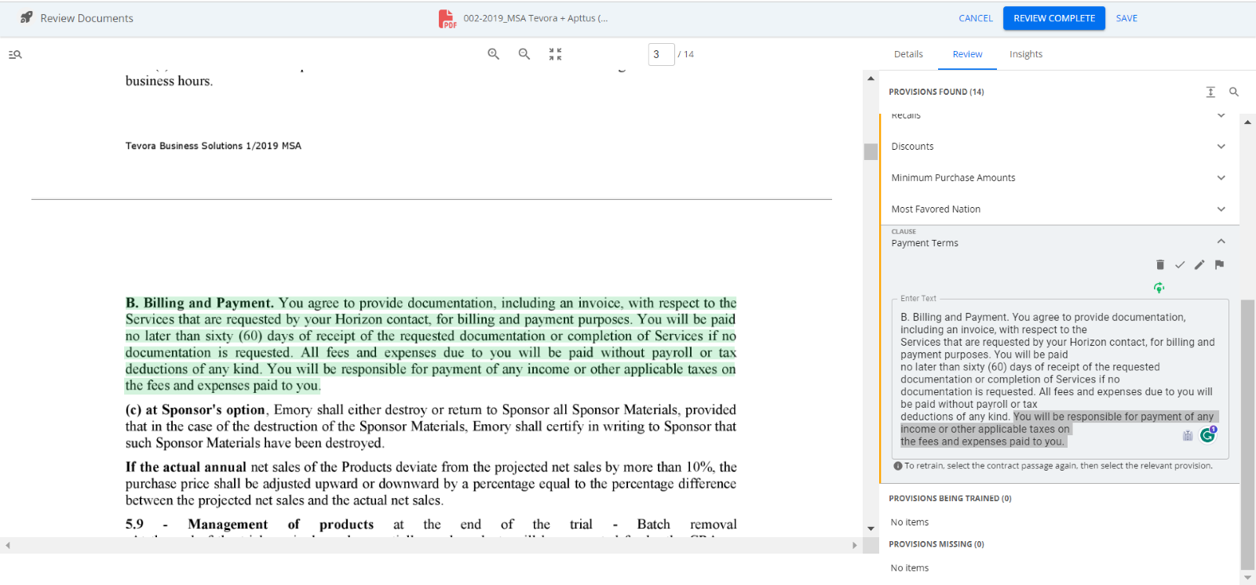Open the document search list icon
Image resolution: width=1256 pixels, height=585 pixels.
point(15,55)
